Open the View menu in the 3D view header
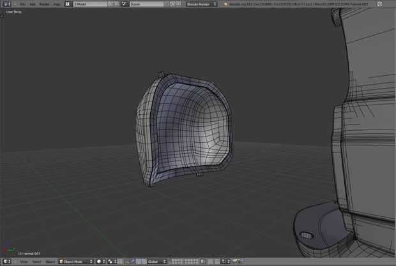 pyautogui.click(x=24, y=262)
